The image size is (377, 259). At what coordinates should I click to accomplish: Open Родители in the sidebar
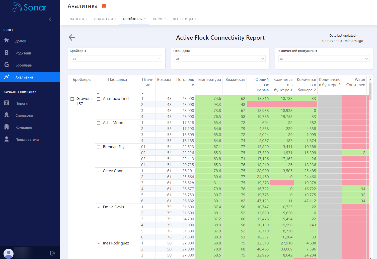(x=23, y=53)
